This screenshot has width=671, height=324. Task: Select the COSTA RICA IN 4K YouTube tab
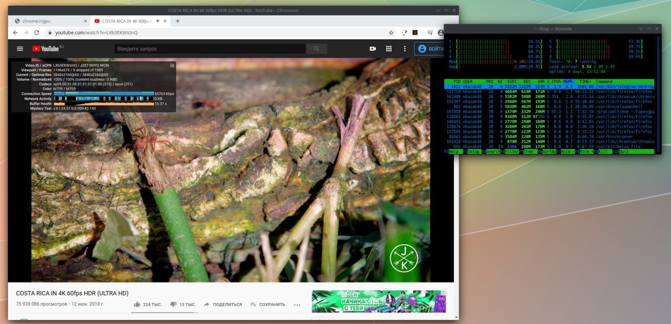click(x=131, y=21)
